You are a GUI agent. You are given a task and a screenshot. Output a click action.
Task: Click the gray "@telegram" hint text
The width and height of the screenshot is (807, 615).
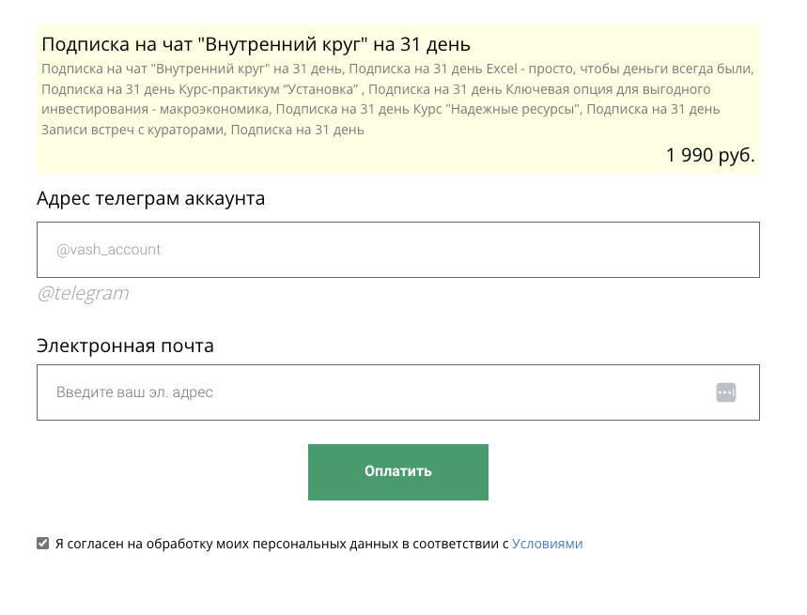click(83, 293)
